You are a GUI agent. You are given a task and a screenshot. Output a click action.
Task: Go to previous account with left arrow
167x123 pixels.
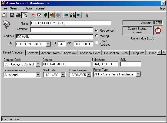pyautogui.click(x=66, y=15)
